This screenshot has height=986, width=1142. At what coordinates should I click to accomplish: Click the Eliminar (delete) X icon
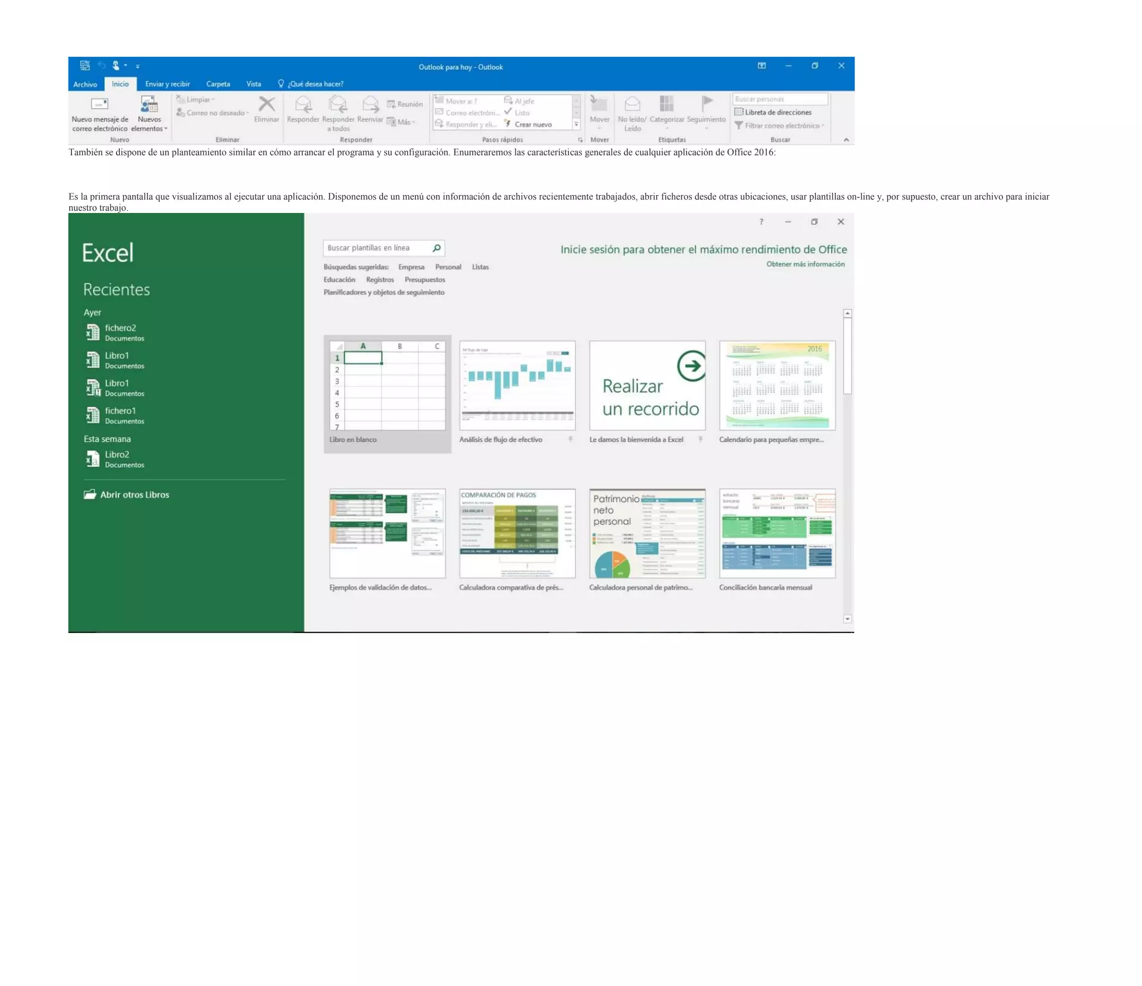[267, 104]
